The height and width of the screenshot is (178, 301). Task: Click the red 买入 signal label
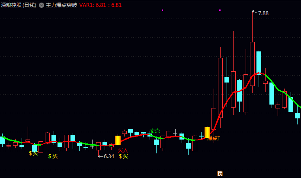(123, 150)
